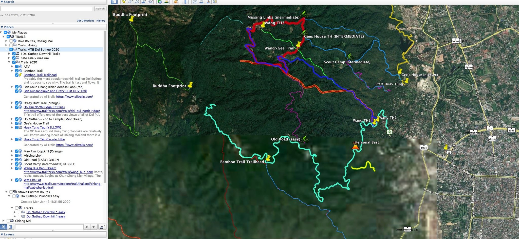This screenshot has width=519, height=239.
Task: Check the Trails, Hiking checkbox
Action: pos(11,45)
